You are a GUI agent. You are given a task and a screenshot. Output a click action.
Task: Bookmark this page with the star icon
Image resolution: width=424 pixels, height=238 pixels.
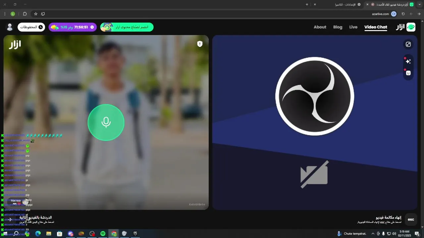point(36,14)
